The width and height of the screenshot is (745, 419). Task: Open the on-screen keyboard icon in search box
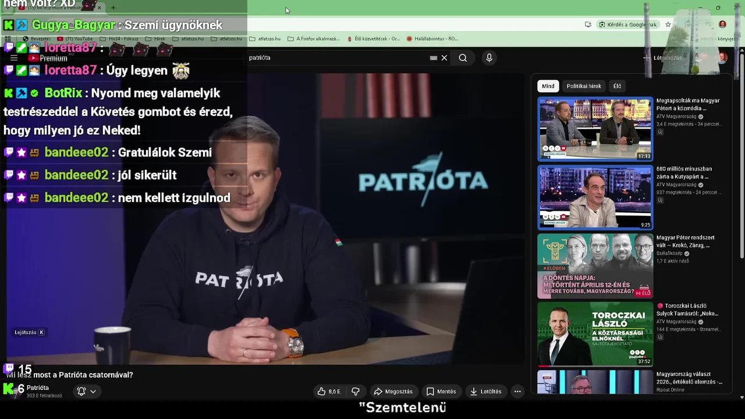click(434, 58)
